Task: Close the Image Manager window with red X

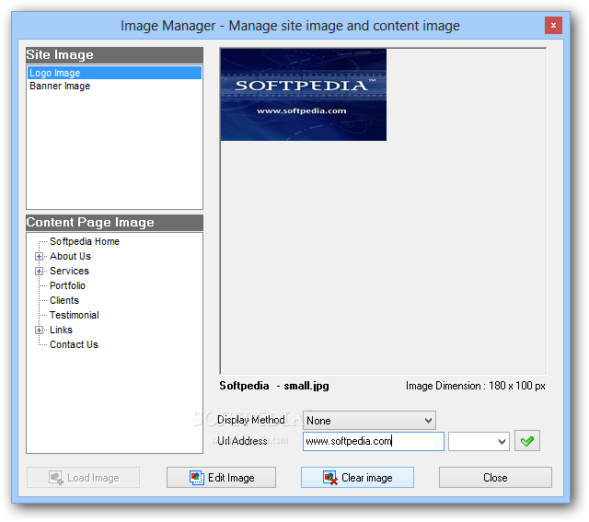Action: point(553,25)
